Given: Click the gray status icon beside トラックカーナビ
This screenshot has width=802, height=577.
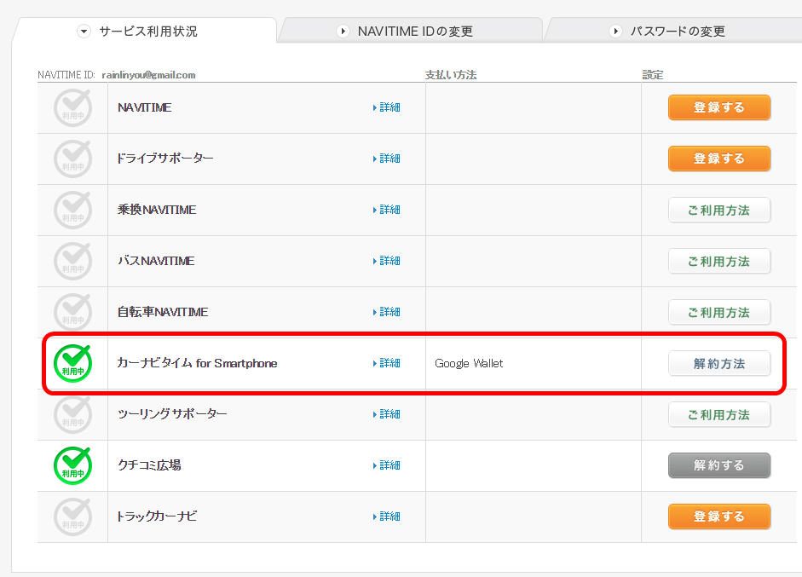Looking at the screenshot, I should [72, 517].
